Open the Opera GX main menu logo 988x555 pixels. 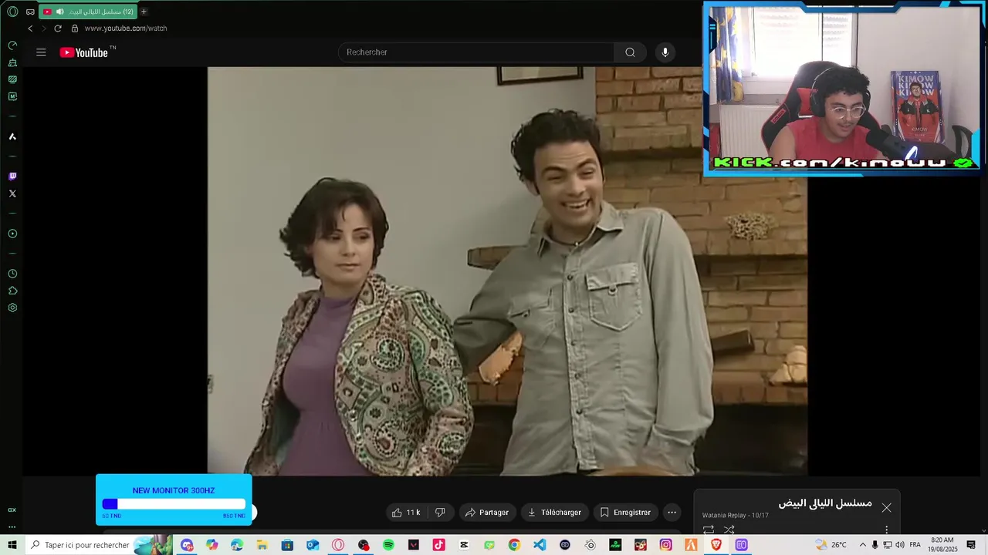[x=12, y=12]
